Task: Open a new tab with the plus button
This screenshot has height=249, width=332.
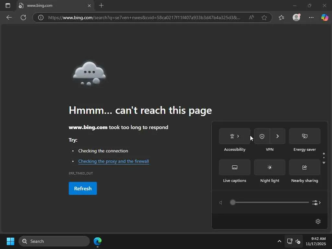Action: coord(101,6)
